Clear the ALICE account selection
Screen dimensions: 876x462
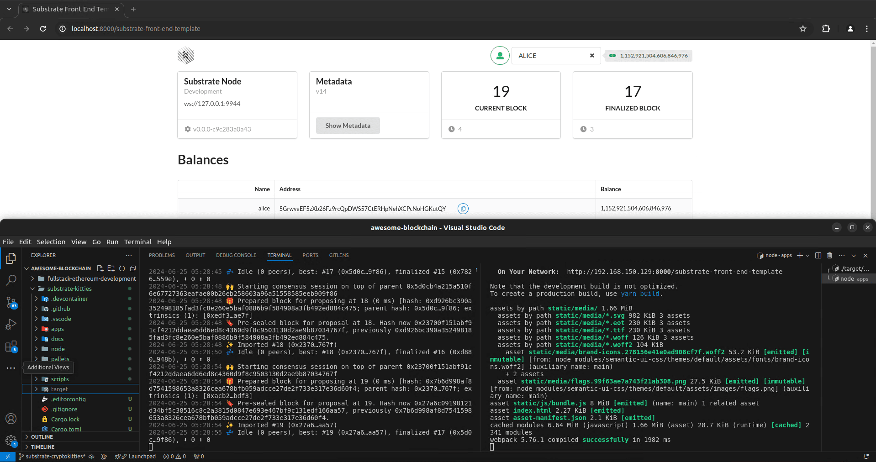(x=592, y=56)
